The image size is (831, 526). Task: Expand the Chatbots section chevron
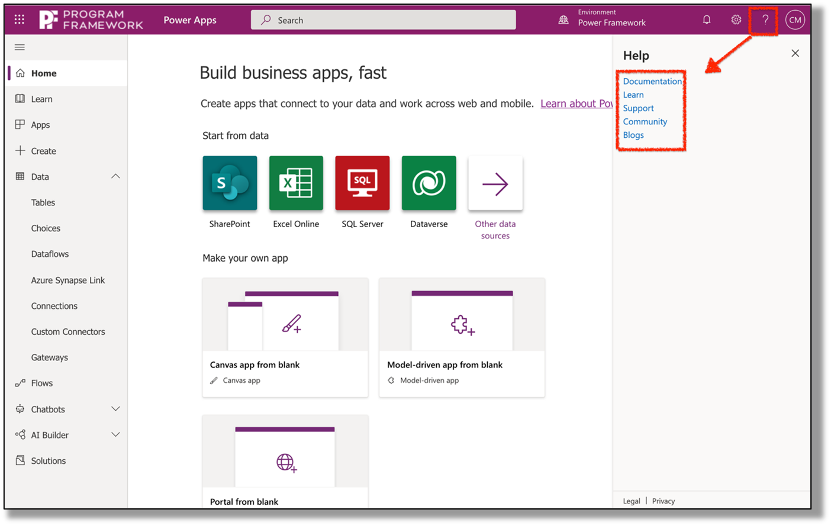tap(115, 409)
